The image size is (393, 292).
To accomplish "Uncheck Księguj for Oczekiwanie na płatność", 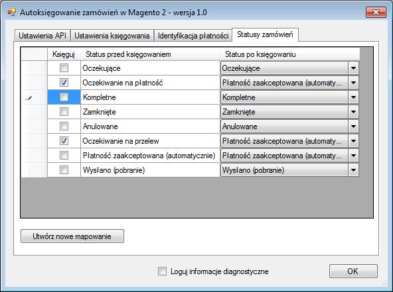I will 64,83.
